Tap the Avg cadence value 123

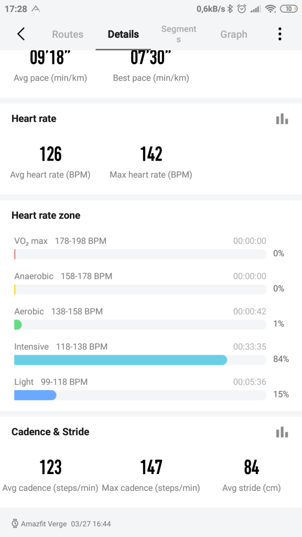(x=50, y=467)
